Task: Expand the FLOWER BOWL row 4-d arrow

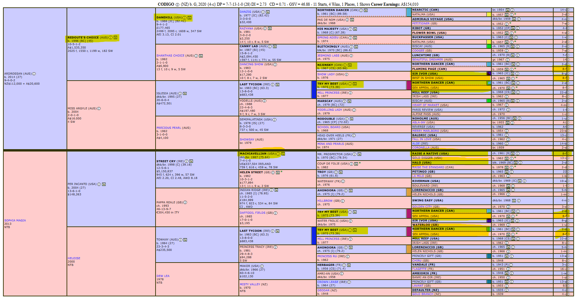Action: (569, 33)
